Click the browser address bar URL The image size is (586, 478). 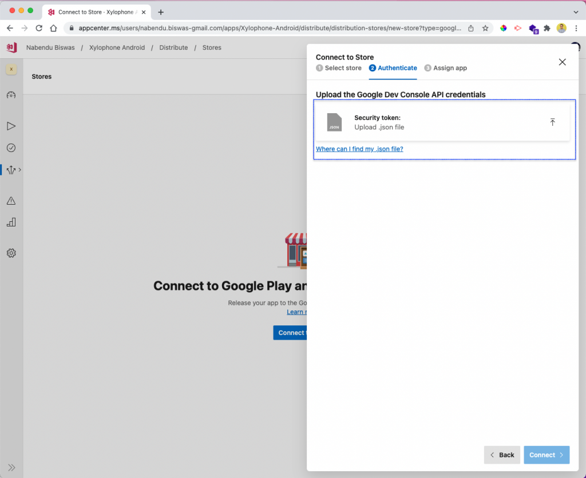(270, 28)
